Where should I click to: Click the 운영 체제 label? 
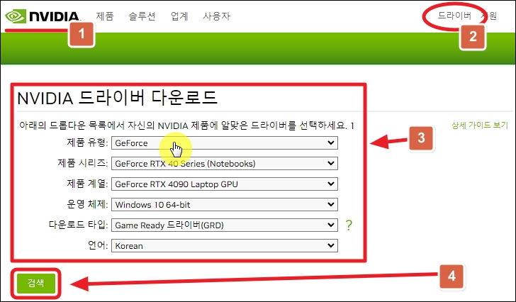(x=87, y=204)
